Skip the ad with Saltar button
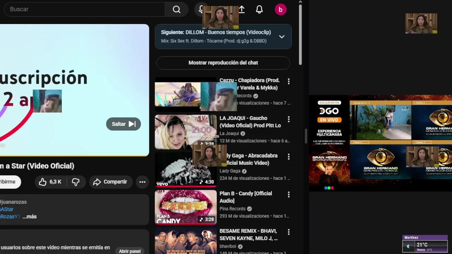 [x=123, y=124]
